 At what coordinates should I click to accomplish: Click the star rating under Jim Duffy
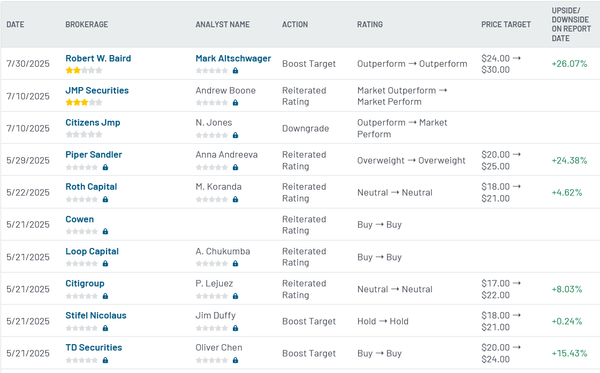211,328
